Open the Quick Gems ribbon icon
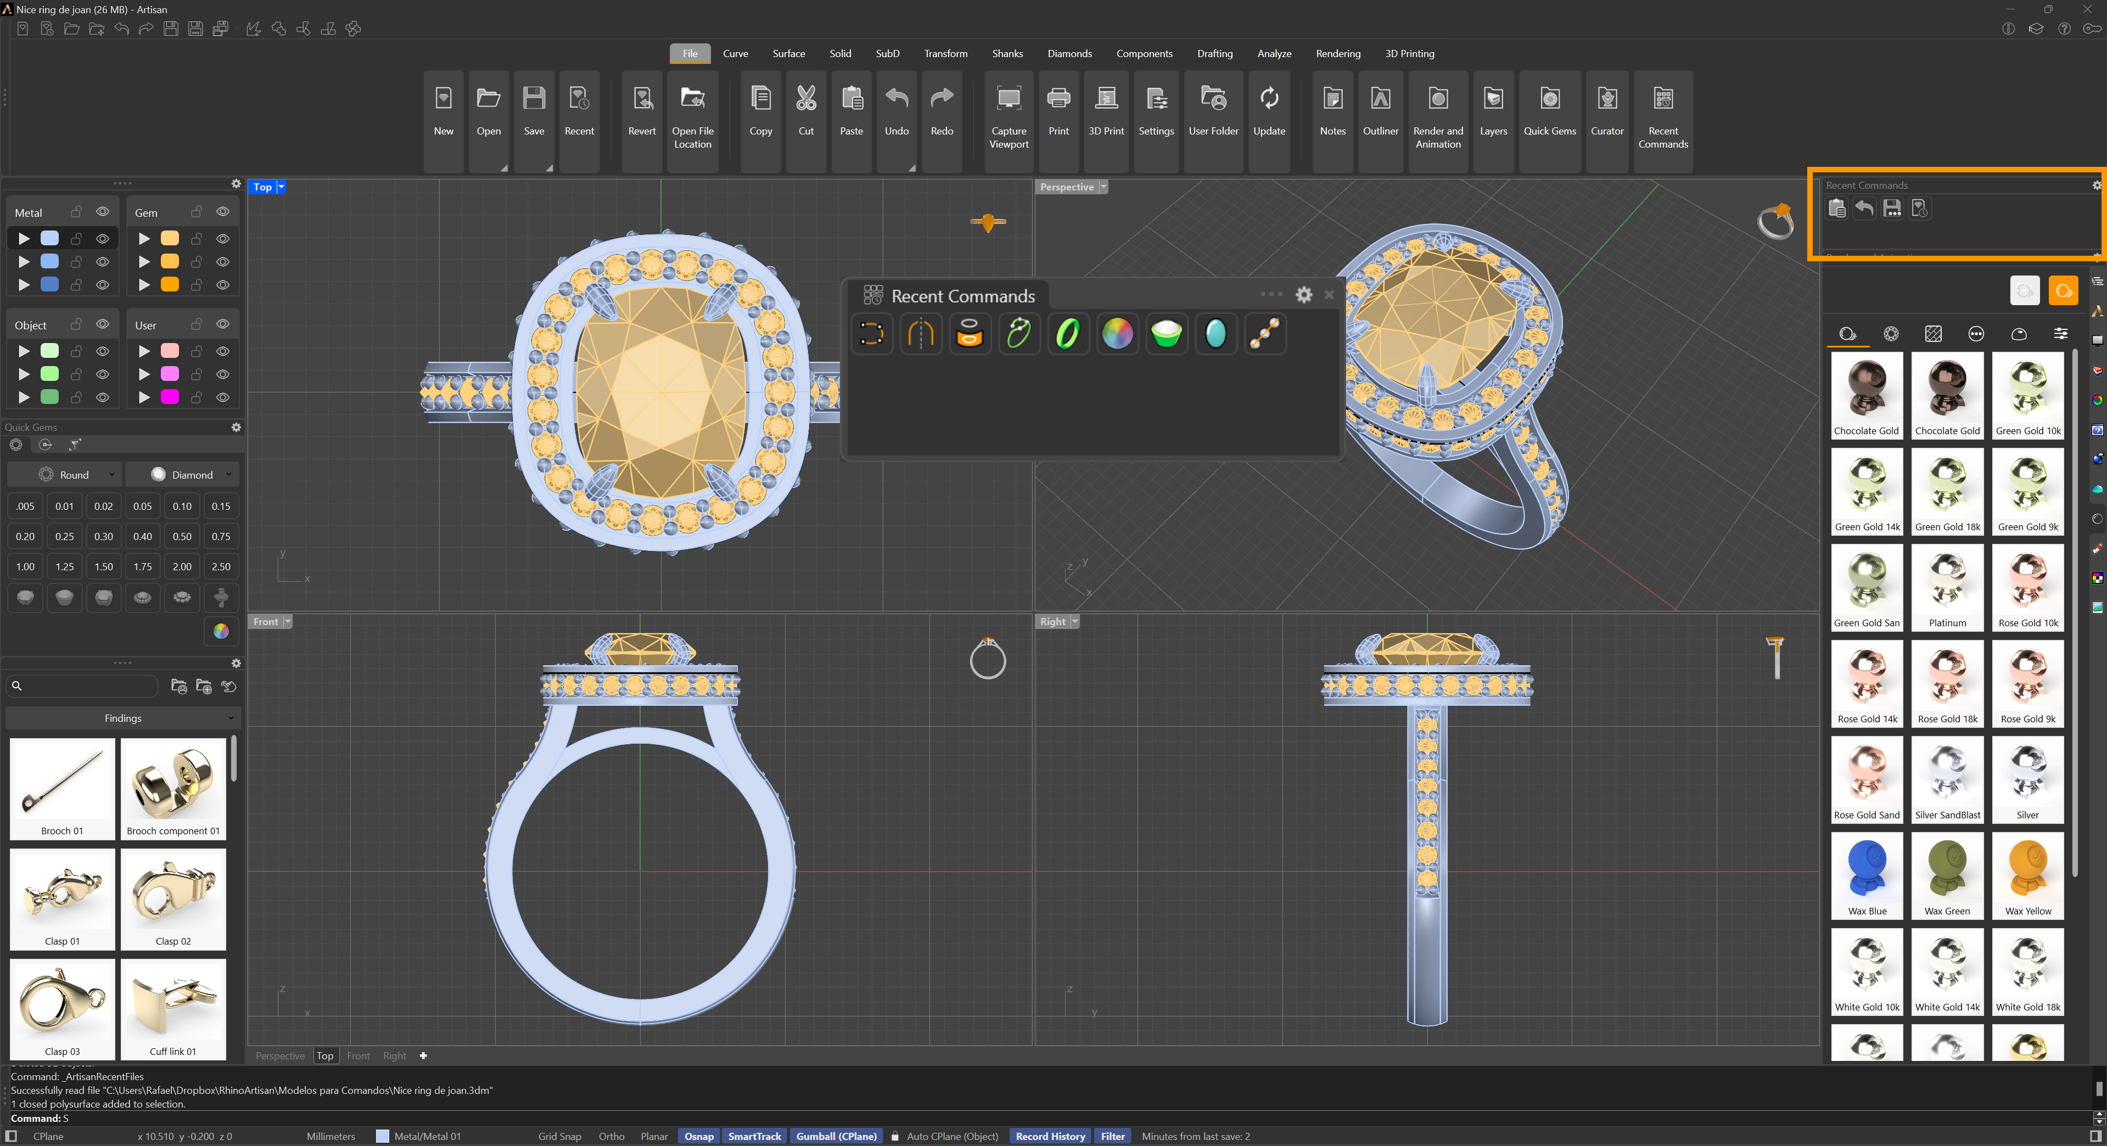Image resolution: width=2107 pixels, height=1146 pixels. pyautogui.click(x=1550, y=99)
